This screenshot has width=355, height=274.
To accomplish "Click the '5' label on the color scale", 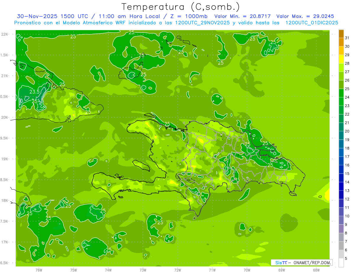I will click(x=346, y=259).
